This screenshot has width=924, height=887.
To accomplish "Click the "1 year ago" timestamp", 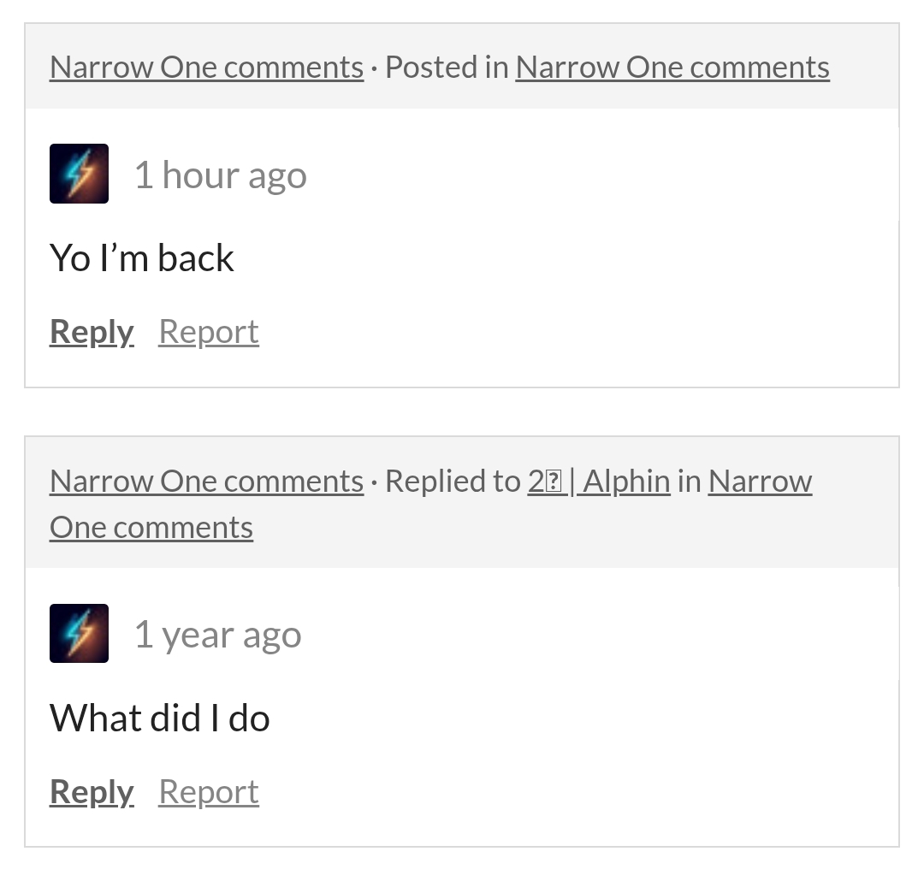I will (217, 635).
